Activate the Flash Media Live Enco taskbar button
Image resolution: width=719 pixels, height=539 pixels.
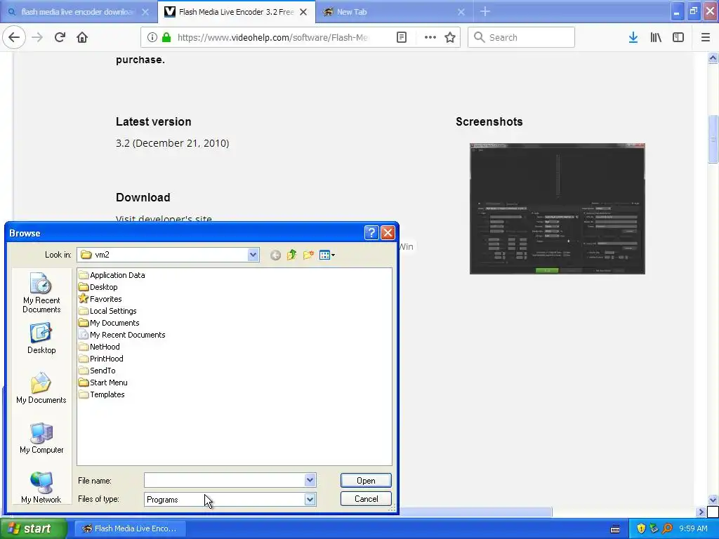(x=130, y=528)
